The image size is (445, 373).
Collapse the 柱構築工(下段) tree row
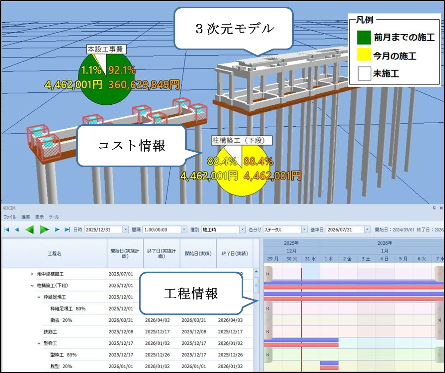click(x=32, y=286)
